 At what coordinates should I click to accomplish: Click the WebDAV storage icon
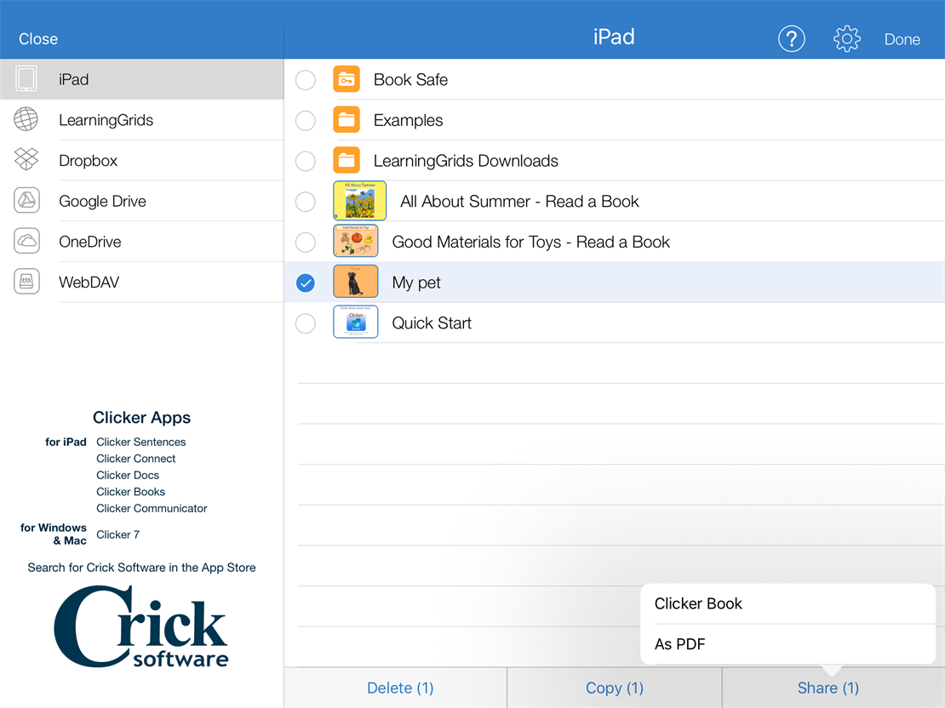coord(26,282)
